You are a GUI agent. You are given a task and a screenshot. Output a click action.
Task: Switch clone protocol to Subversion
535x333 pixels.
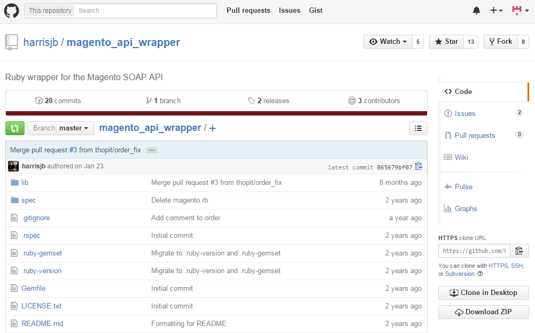[460, 274]
